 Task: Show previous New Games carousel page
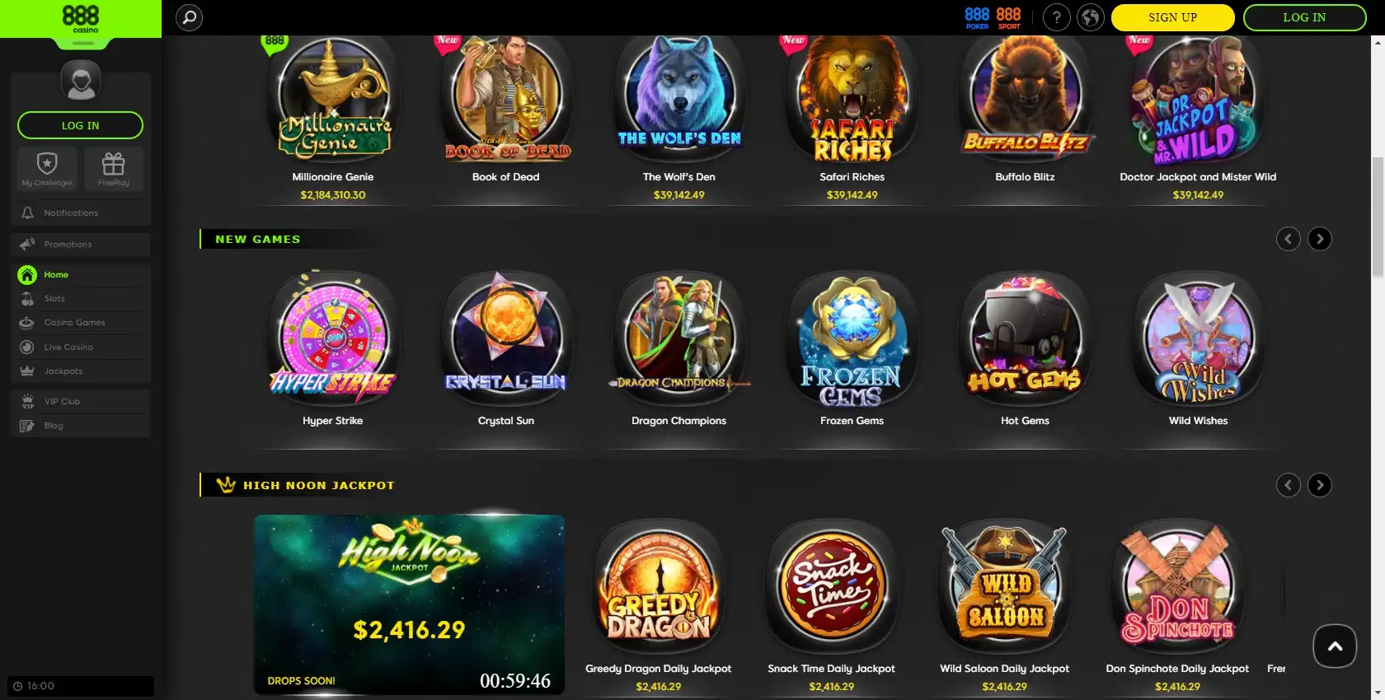pyautogui.click(x=1288, y=239)
